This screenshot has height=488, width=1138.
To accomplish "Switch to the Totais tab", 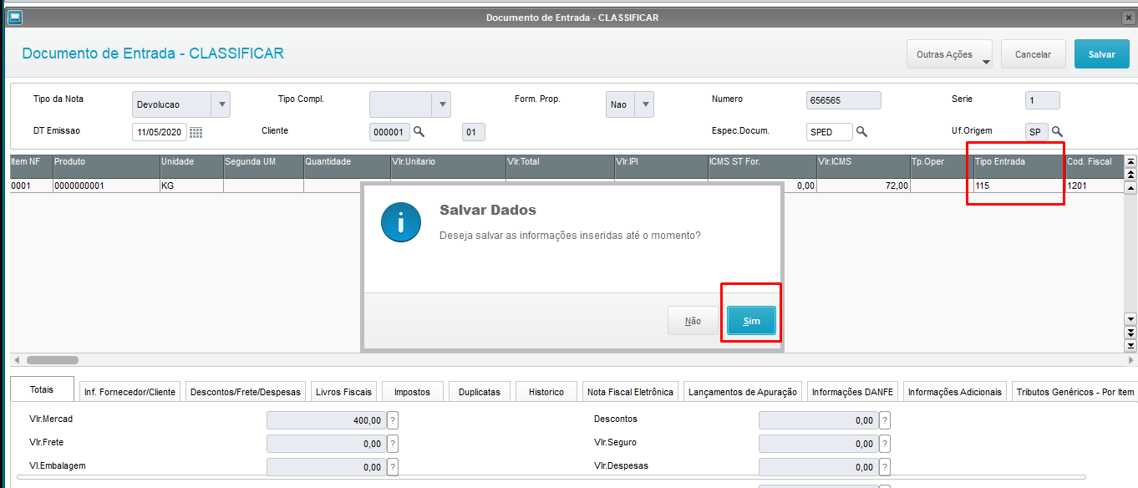I will click(42, 389).
